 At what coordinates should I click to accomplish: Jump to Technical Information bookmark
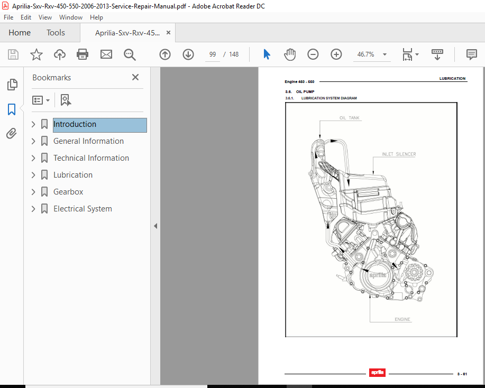coord(91,158)
